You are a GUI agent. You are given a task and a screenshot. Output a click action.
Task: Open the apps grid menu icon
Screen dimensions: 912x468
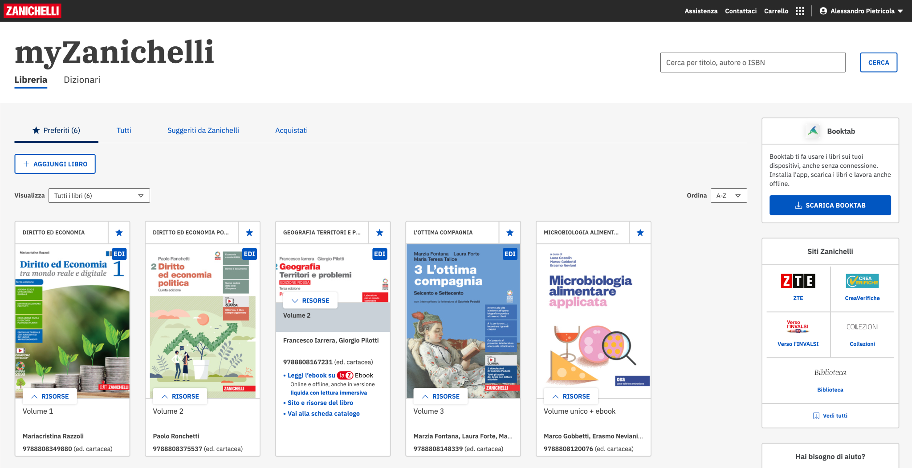(x=800, y=11)
